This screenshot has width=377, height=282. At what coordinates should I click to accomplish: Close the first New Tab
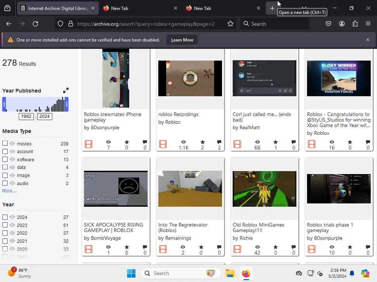point(176,8)
